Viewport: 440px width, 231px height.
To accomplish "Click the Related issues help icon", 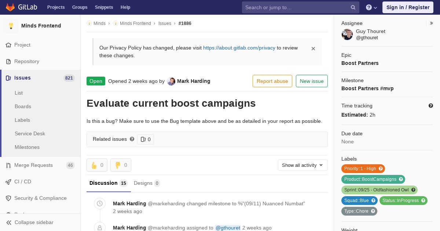I will (132, 139).
